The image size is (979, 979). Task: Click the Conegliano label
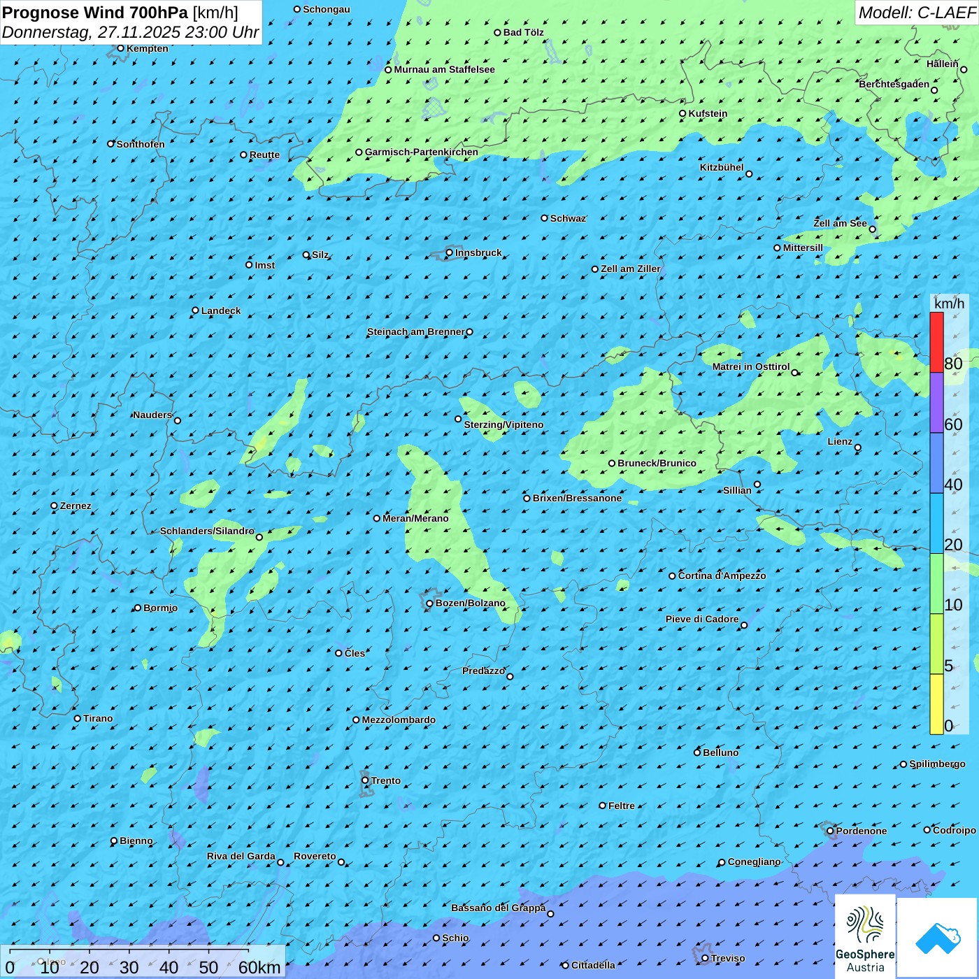754,862
